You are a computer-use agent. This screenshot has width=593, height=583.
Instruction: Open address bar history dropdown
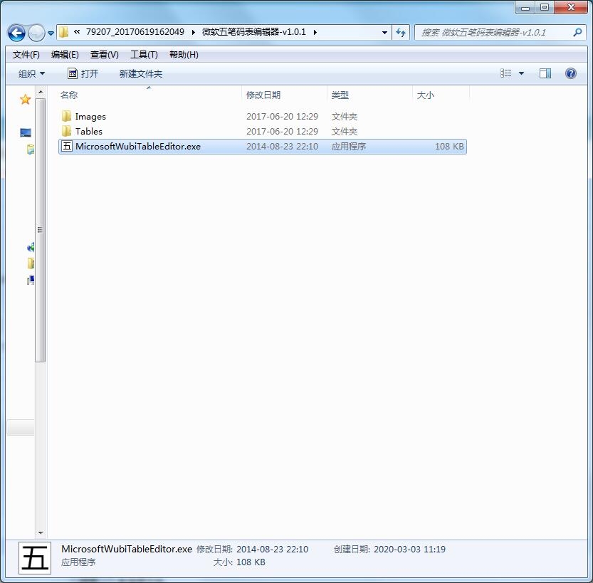pos(384,33)
